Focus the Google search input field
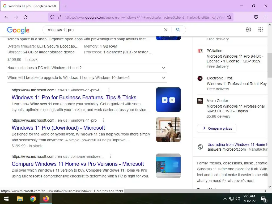272x204 pixels. coord(104,30)
